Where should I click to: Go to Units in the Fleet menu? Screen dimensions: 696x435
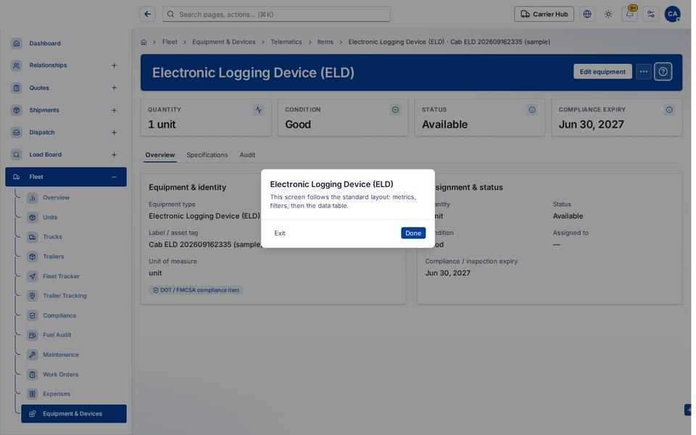pos(74,217)
